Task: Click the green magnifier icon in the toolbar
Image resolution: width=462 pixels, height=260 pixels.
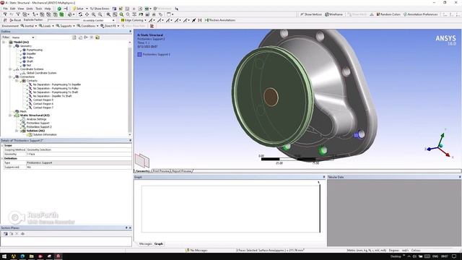Action: 121,14
